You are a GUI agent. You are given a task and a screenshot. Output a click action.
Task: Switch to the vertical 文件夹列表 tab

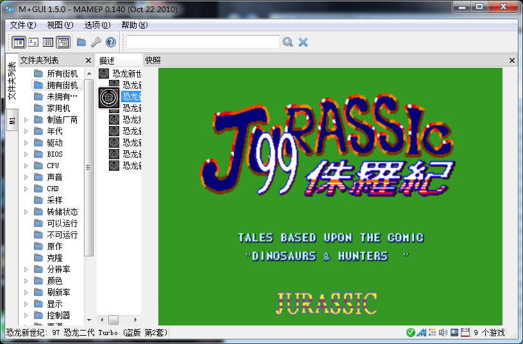click(x=12, y=81)
